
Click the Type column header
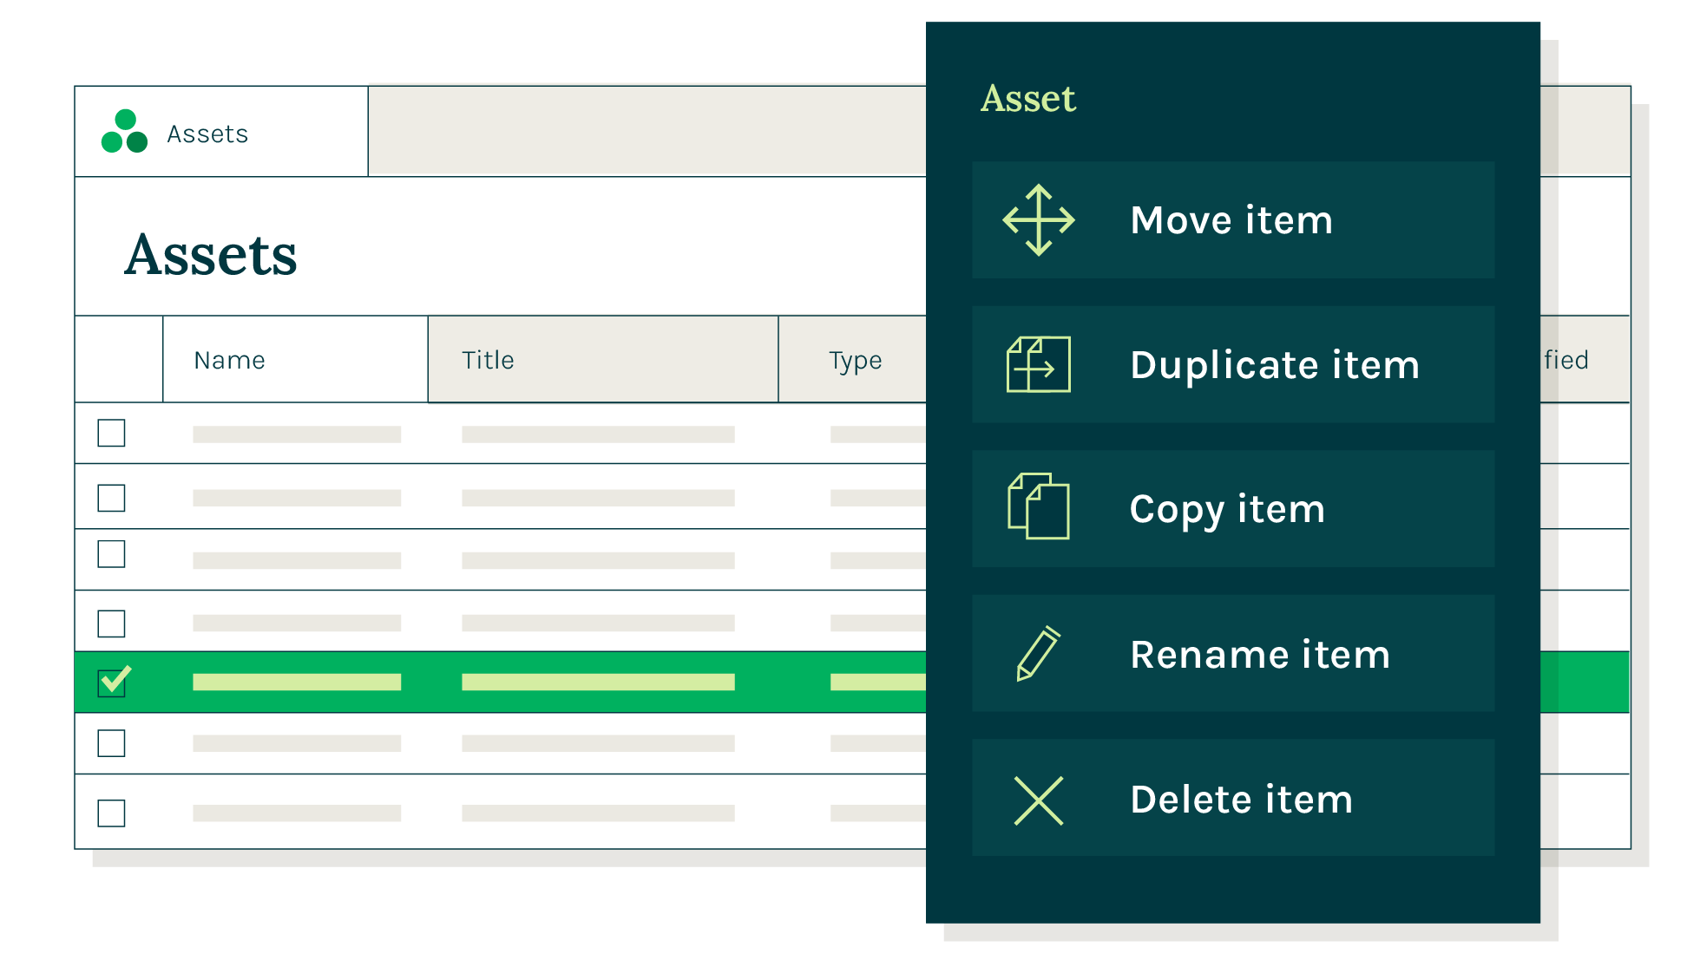click(x=855, y=360)
